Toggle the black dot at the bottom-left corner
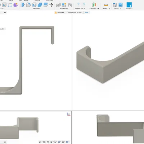The image size is (144, 144). pyautogui.click(x=5, y=142)
